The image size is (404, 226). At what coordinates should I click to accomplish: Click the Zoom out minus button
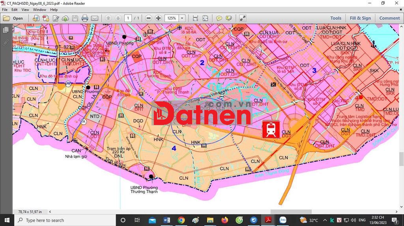pyautogui.click(x=148, y=18)
